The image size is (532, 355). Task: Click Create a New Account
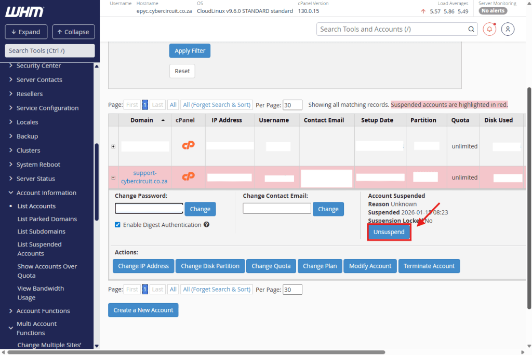(x=143, y=310)
